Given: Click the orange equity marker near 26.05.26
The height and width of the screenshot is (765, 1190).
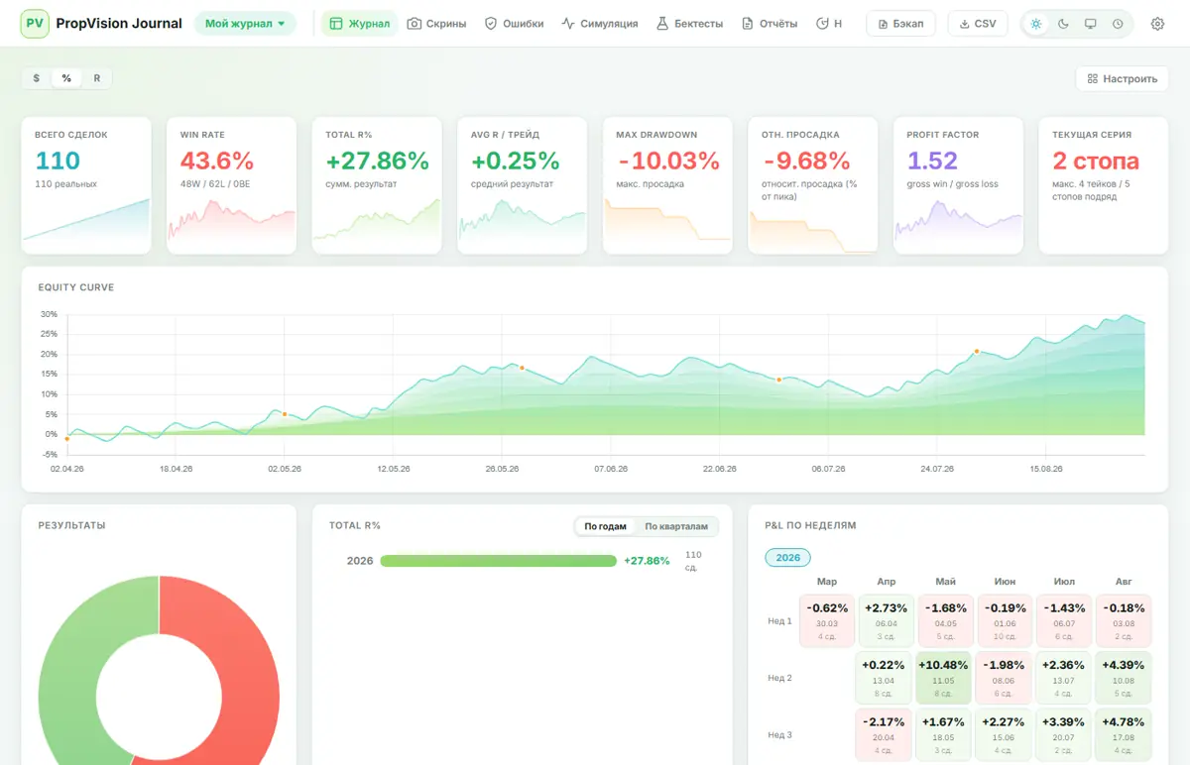Looking at the screenshot, I should point(522,368).
